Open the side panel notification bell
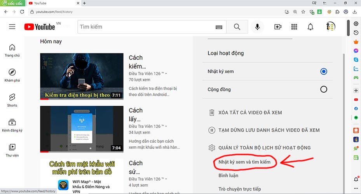The image size is (361, 194). coord(356,179)
